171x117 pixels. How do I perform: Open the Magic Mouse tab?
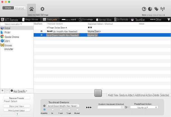pyautogui.click(x=30, y=19)
